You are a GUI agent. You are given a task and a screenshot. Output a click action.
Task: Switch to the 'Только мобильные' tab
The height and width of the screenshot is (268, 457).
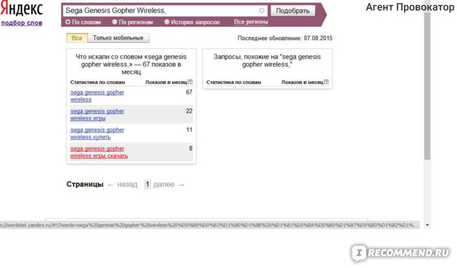(x=118, y=38)
